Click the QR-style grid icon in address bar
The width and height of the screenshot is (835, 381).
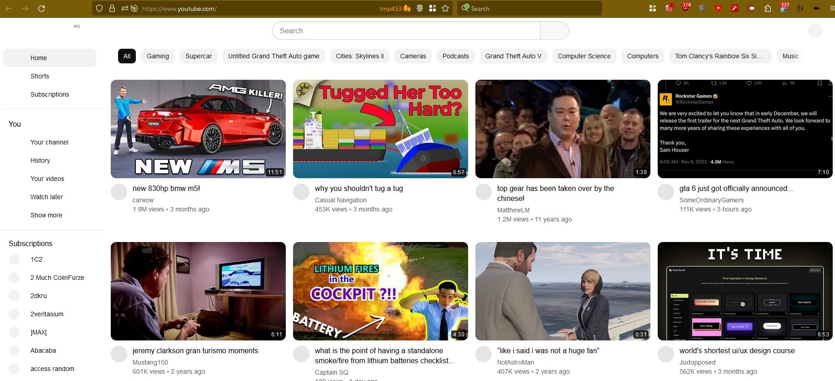click(433, 8)
